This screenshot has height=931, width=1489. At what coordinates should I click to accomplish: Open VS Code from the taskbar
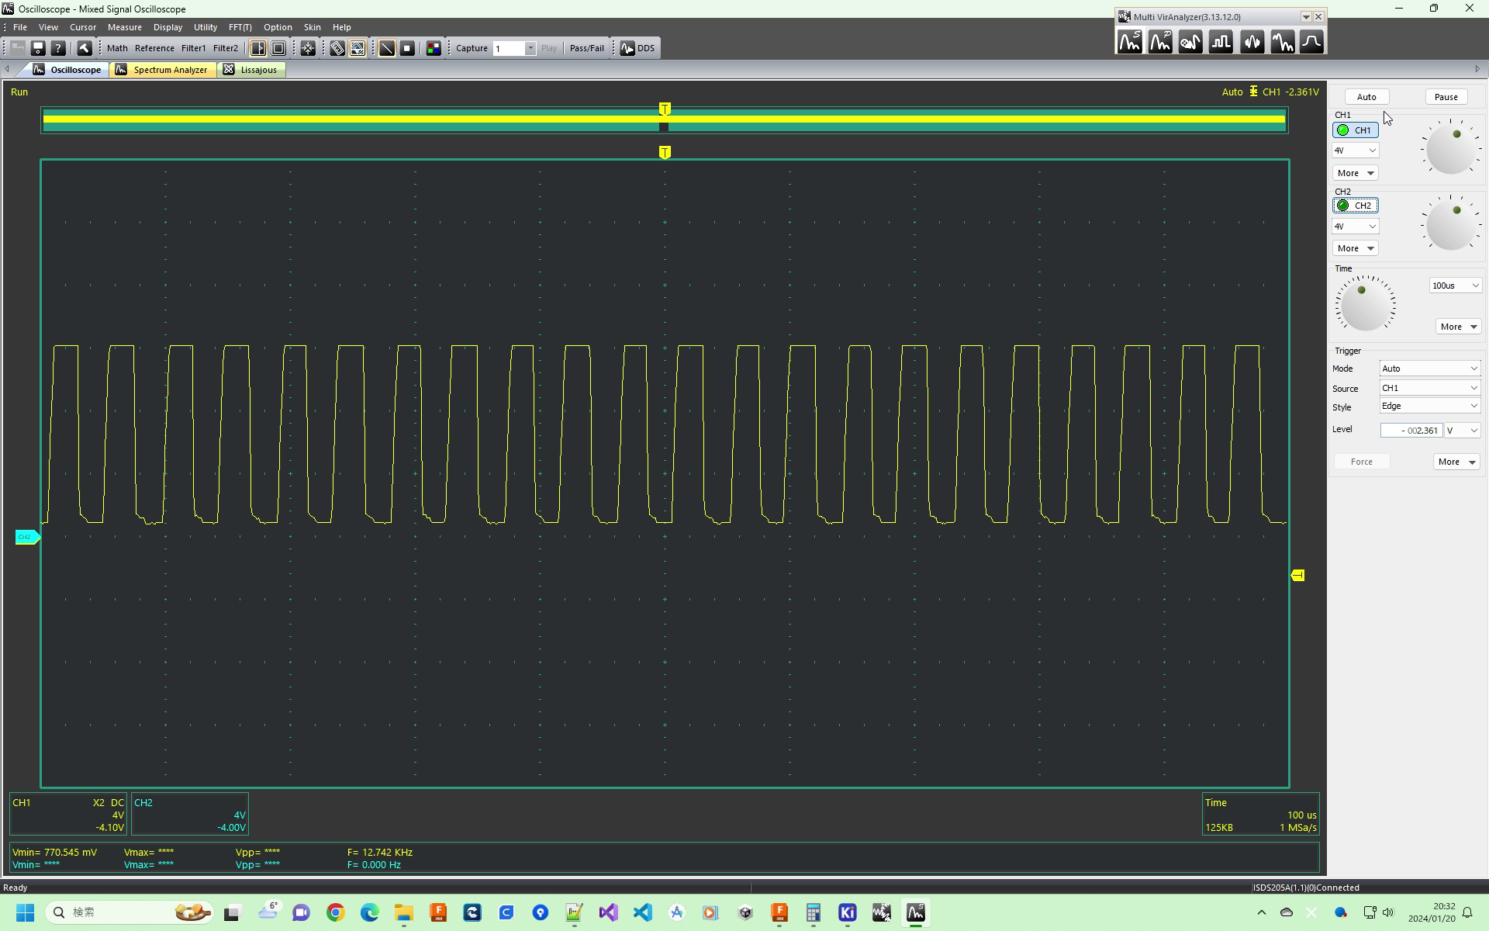642,912
